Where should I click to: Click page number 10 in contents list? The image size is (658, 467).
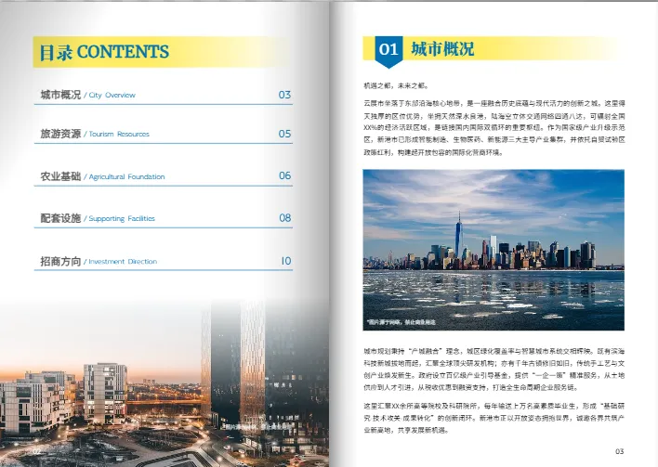coord(285,261)
